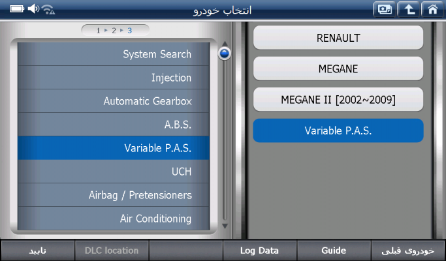Click the RENAULT breadcrumb button
446x261 pixels.
pos(338,38)
